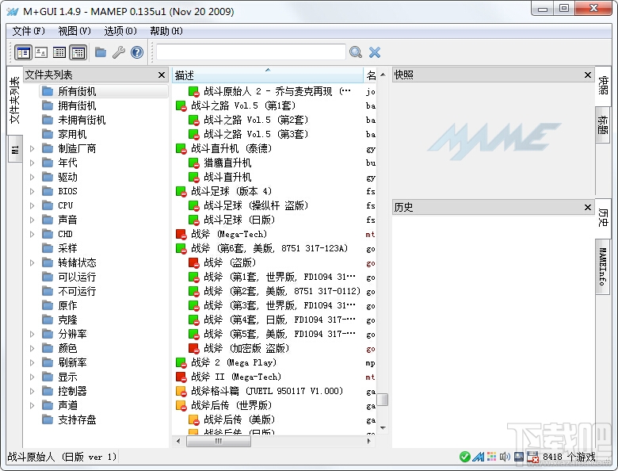The image size is (618, 471).
Task: Select the 可以运行 folder
Action: pyautogui.click(x=77, y=277)
